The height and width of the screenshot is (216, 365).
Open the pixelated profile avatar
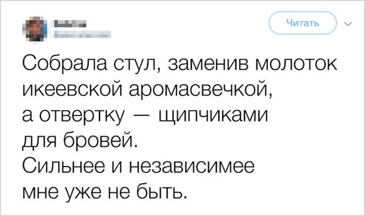point(36,29)
